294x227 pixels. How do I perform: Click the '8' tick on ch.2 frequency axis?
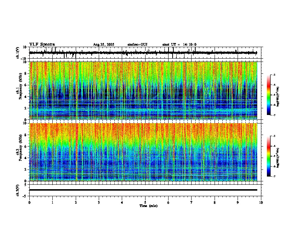tap(26, 135)
